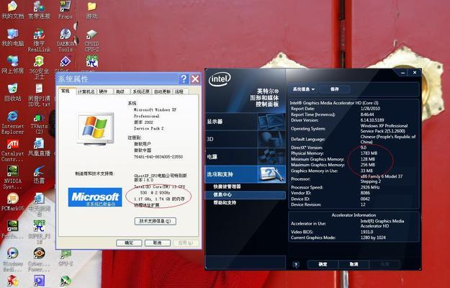450x288 pixels.
Task: Click the ? help button in 系统属性 title bar
Action: [x=184, y=78]
